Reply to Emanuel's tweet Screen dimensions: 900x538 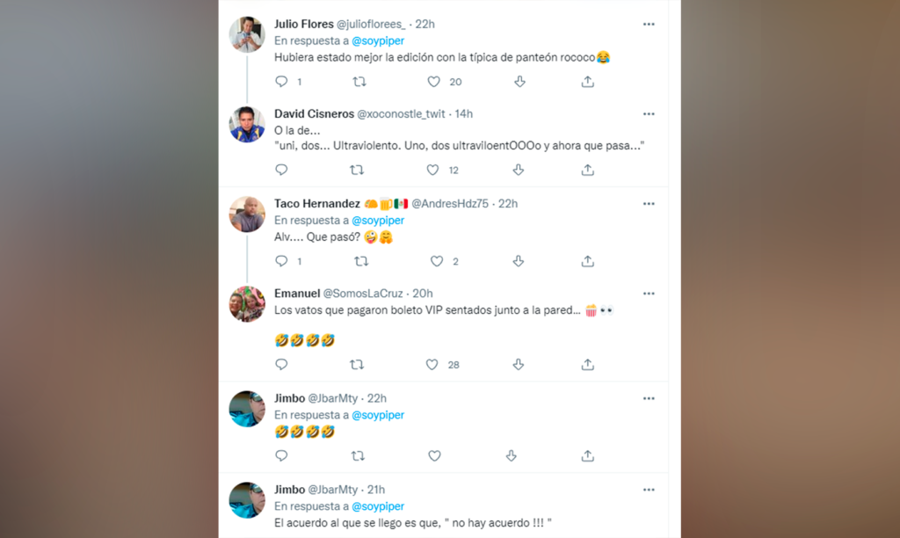(x=281, y=364)
